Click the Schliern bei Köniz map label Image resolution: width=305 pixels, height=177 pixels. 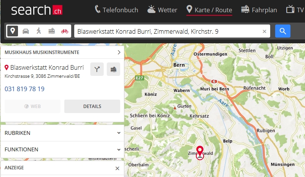(150, 116)
